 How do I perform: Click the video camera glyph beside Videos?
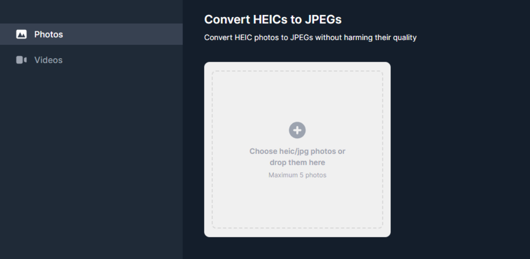(x=21, y=60)
